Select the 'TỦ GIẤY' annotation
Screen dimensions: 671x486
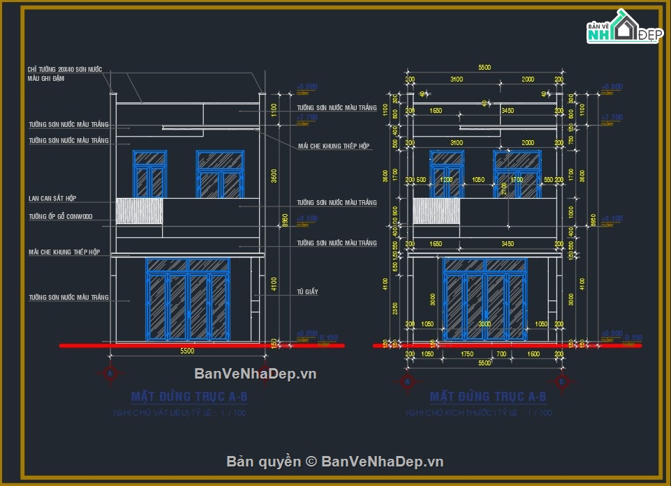point(308,291)
